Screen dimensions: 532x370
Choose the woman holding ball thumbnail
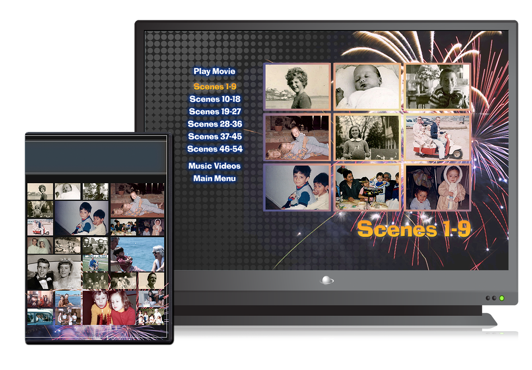tap(367, 137)
